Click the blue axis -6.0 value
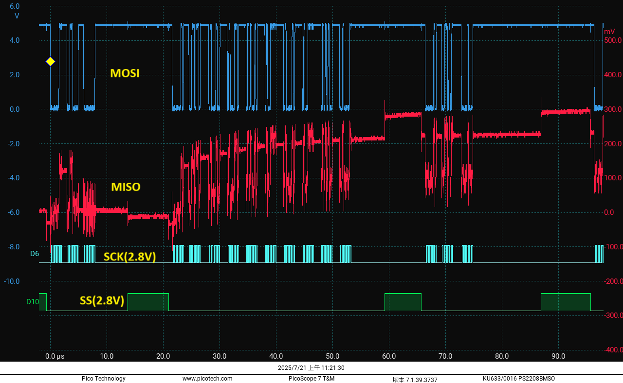The width and height of the screenshot is (623, 383). [14, 212]
